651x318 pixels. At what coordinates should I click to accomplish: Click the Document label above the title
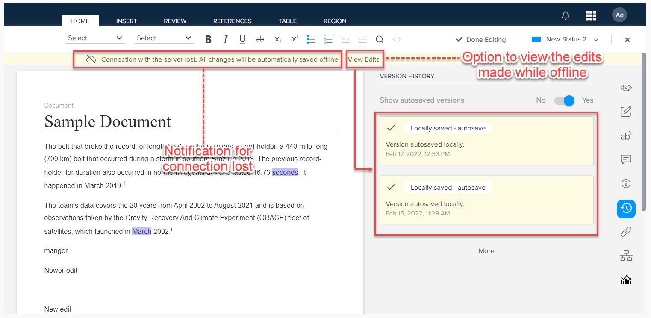pyautogui.click(x=59, y=106)
